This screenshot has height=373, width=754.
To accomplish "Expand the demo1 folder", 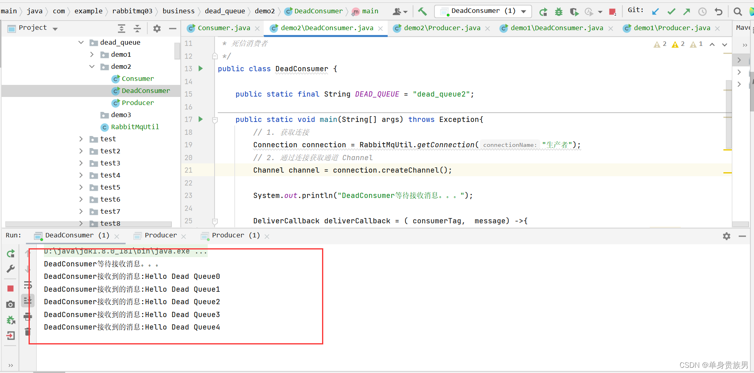I will click(x=92, y=54).
